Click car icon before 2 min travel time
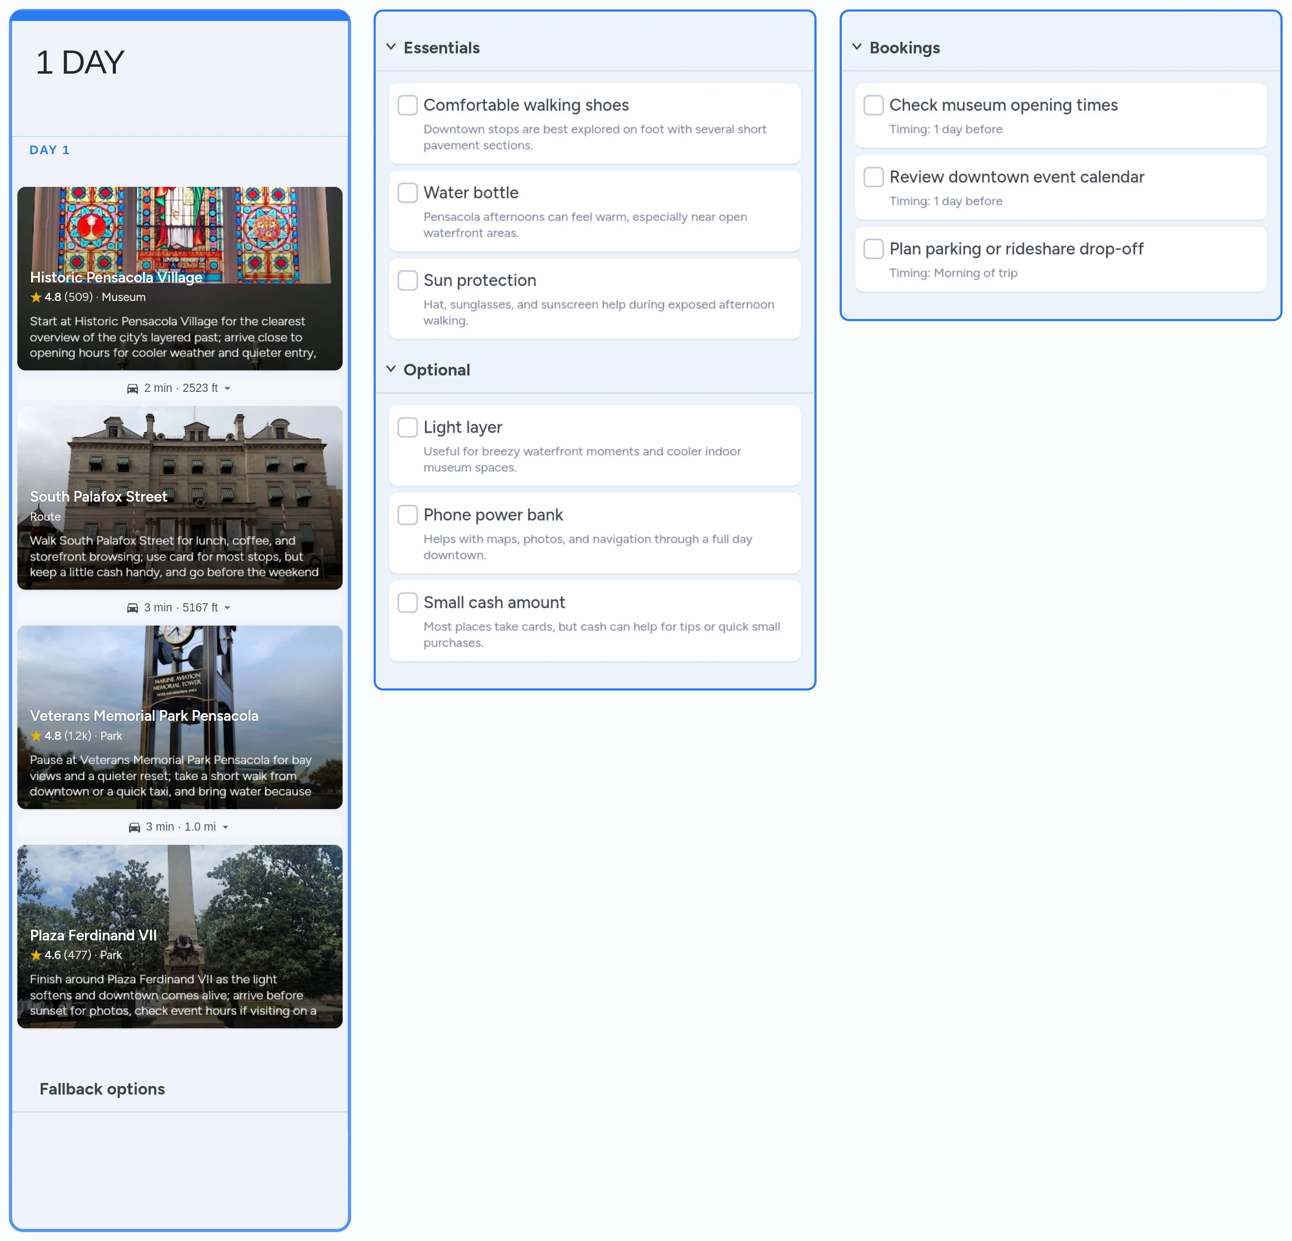 pyautogui.click(x=133, y=388)
